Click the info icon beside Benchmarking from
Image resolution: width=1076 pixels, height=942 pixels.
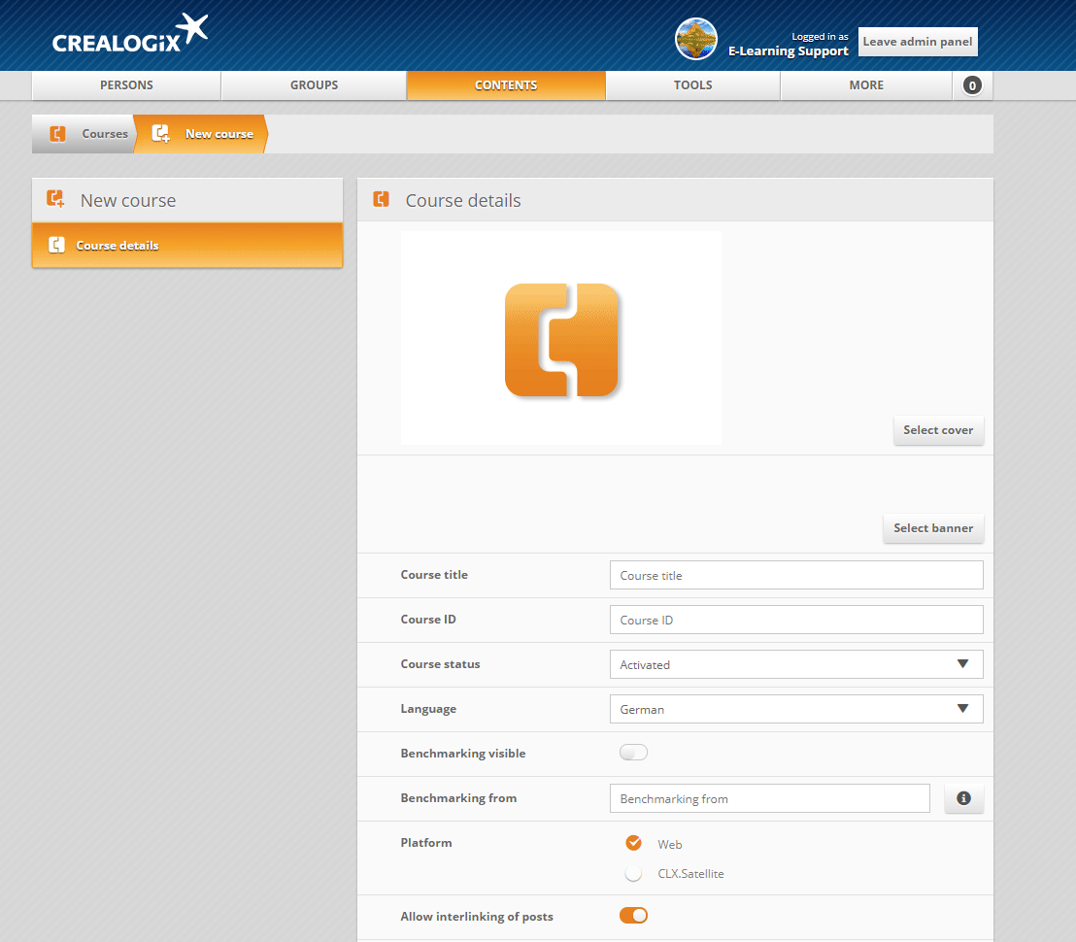(963, 798)
